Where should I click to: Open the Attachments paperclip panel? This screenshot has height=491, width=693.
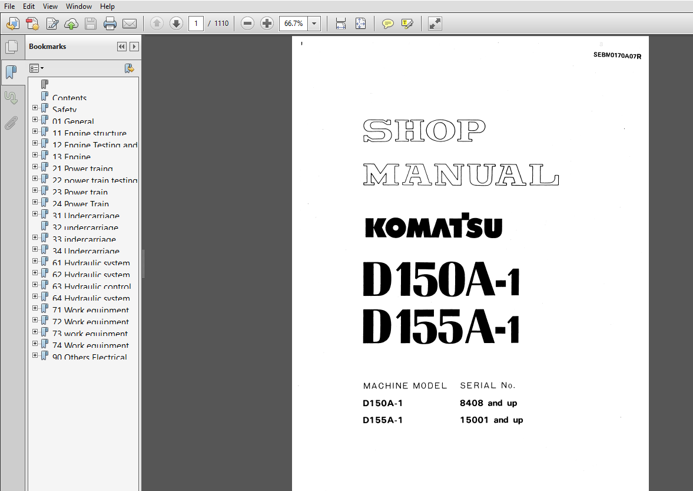tap(12, 123)
